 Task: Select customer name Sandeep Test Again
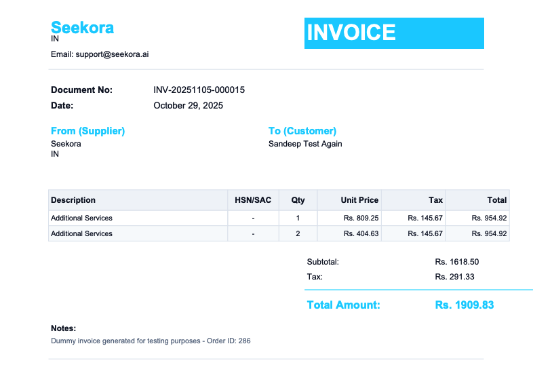click(305, 144)
